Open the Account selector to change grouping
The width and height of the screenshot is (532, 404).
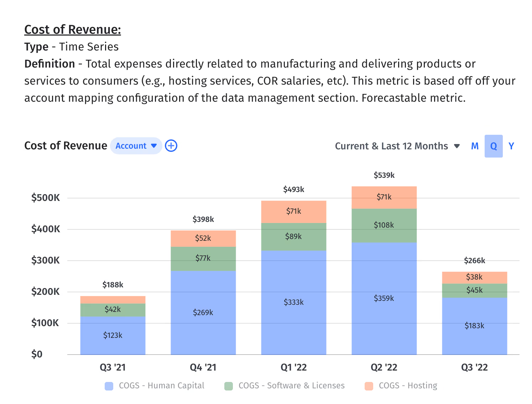pos(136,145)
